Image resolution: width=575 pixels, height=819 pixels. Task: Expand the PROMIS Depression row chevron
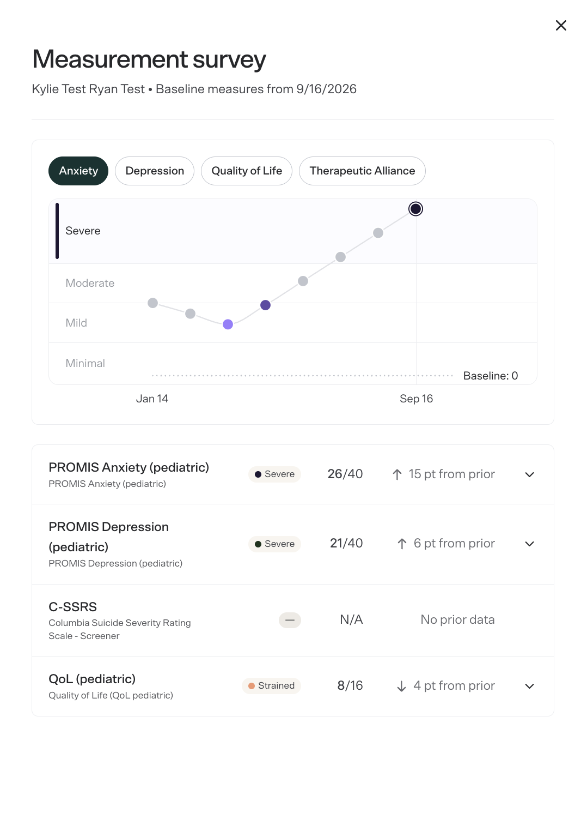(x=529, y=544)
